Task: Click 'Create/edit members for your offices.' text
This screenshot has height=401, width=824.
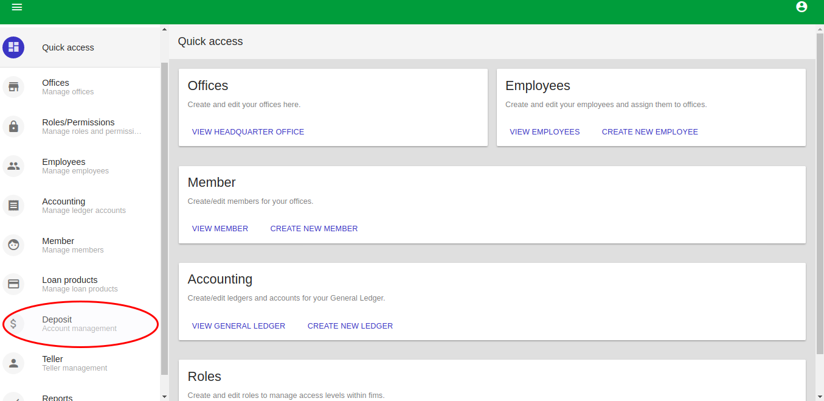Action: tap(251, 201)
